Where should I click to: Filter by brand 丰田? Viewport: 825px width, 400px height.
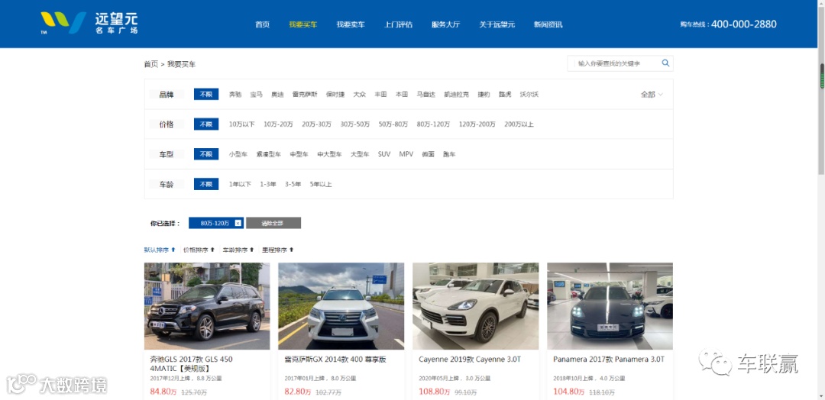pos(380,95)
